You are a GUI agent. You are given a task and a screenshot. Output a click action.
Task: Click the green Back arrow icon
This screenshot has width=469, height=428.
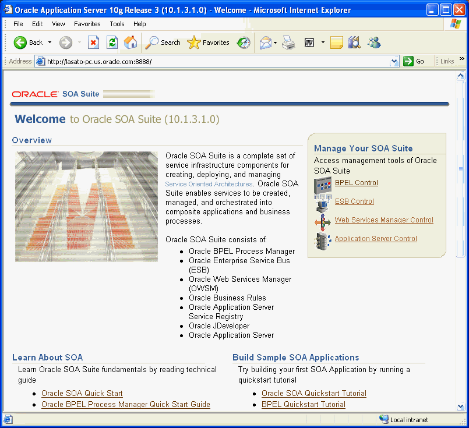click(20, 43)
